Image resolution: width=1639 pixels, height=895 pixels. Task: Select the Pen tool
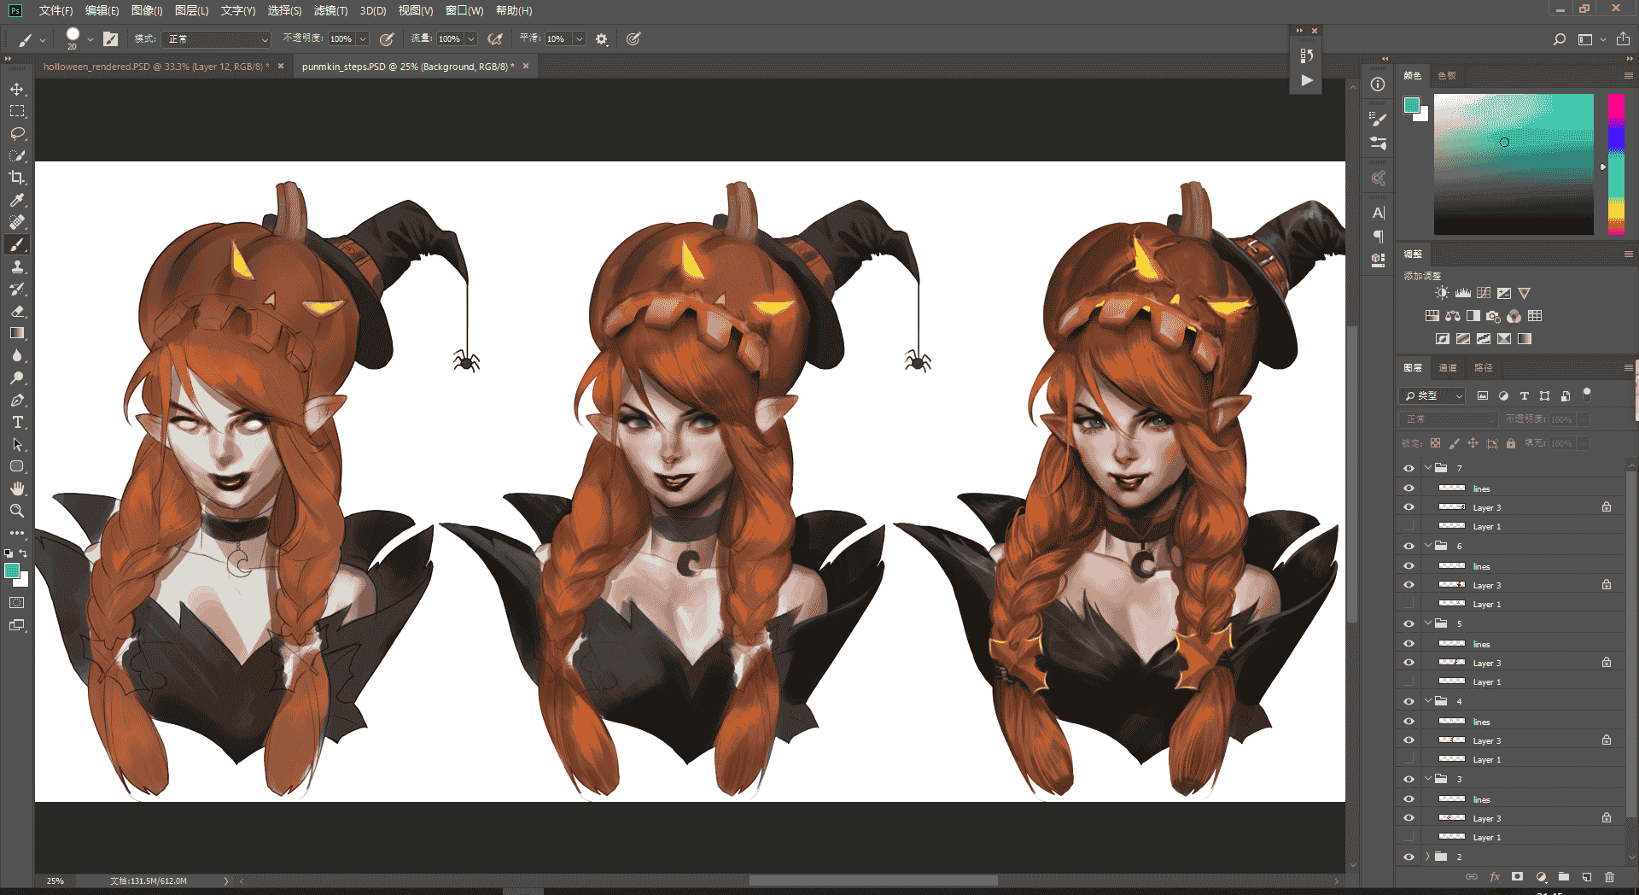point(17,400)
